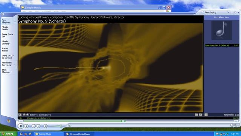The image size is (241, 136).
Task: Open the Skin Chooser tab
Action: 6,71
